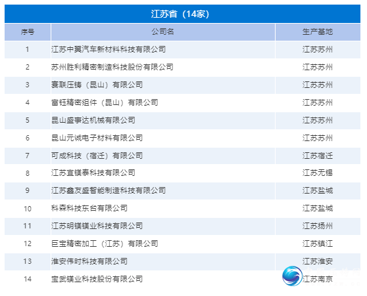Click the blue globe watermark logo
This screenshot has width=367, height=296.
tap(292, 276)
